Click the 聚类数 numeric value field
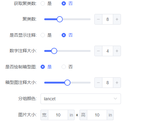 click(108, 19)
